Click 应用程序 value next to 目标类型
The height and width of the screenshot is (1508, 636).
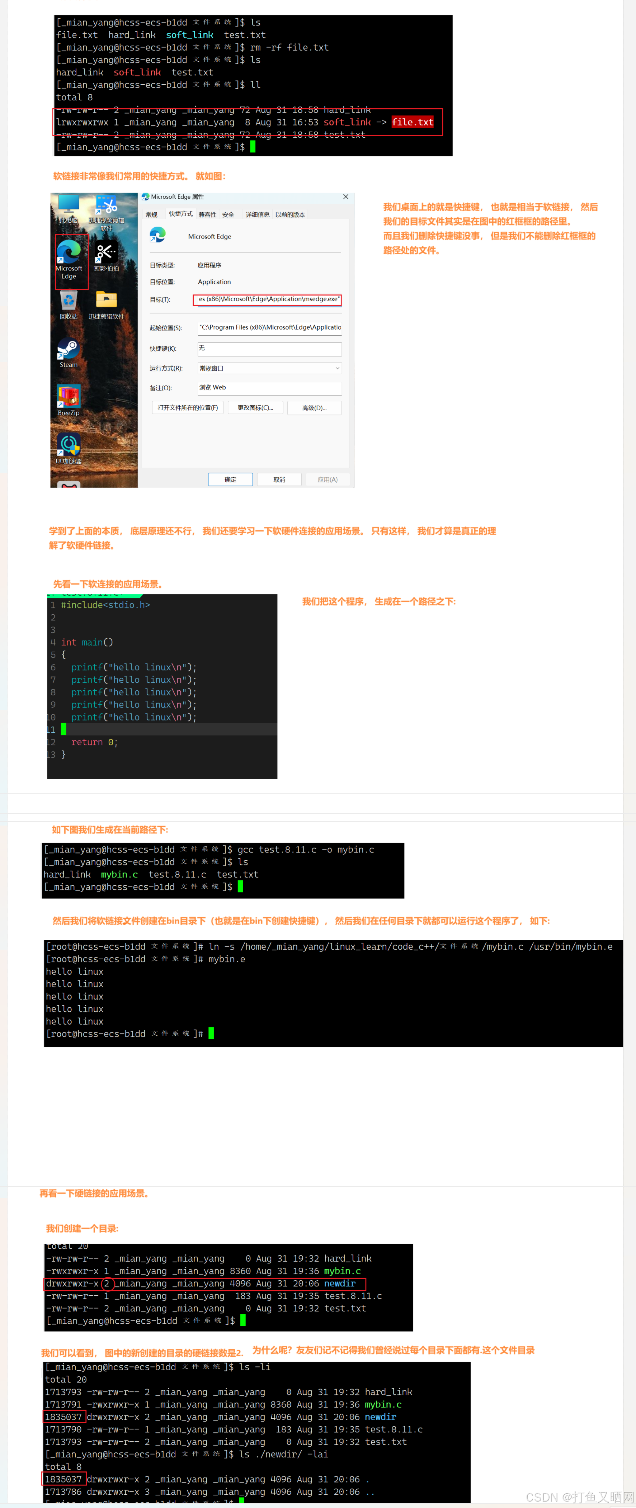(x=209, y=265)
